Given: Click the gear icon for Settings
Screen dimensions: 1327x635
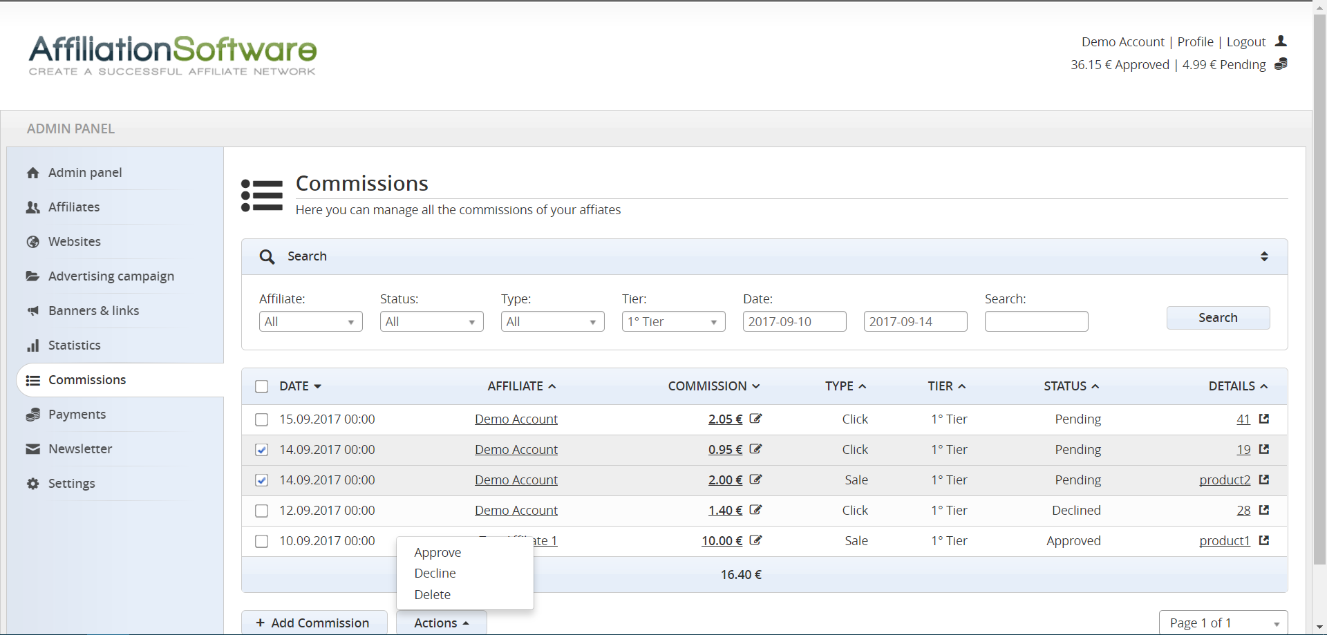Looking at the screenshot, I should 32,484.
